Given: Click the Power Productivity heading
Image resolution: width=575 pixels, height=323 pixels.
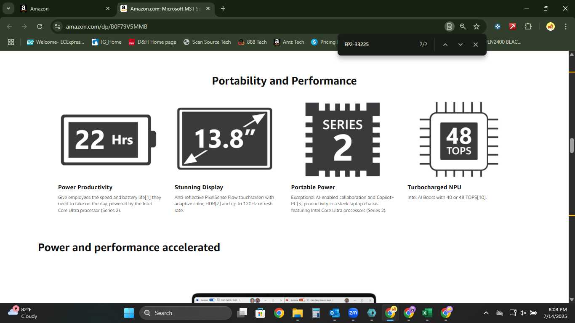Looking at the screenshot, I should (x=85, y=187).
